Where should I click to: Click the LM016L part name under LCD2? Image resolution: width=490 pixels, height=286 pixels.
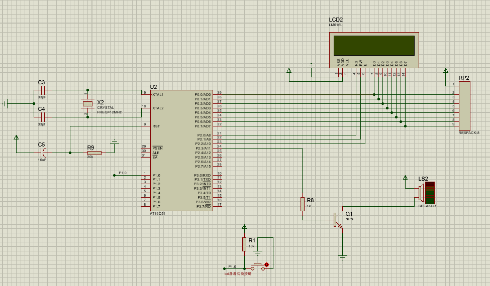point(336,25)
